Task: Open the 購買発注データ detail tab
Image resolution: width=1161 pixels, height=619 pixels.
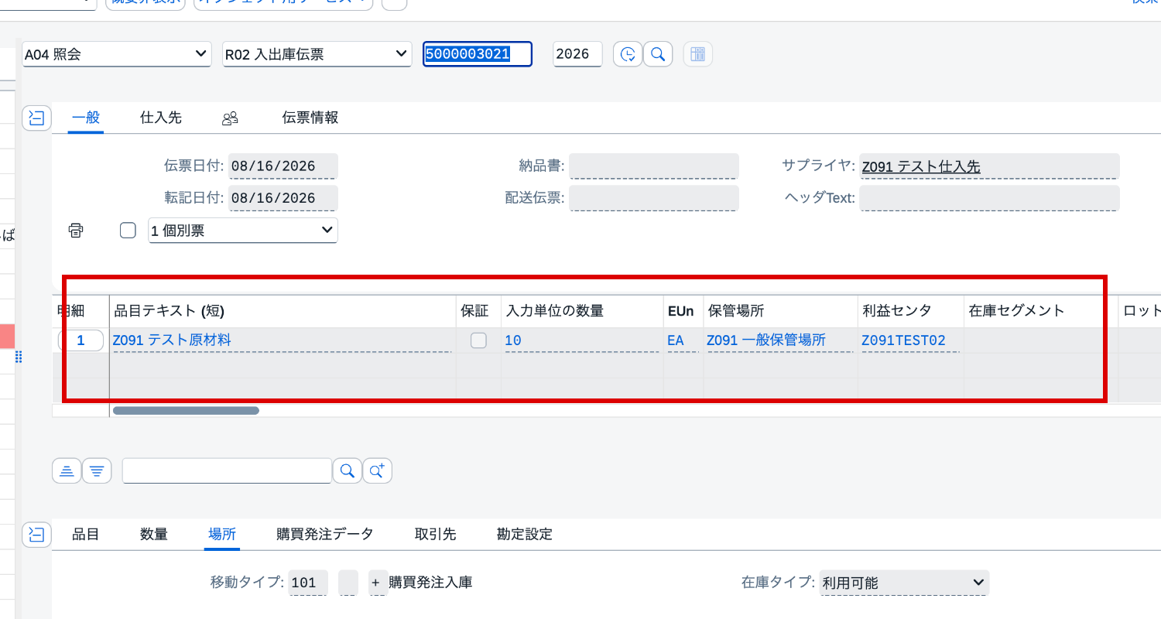Action: point(325,534)
